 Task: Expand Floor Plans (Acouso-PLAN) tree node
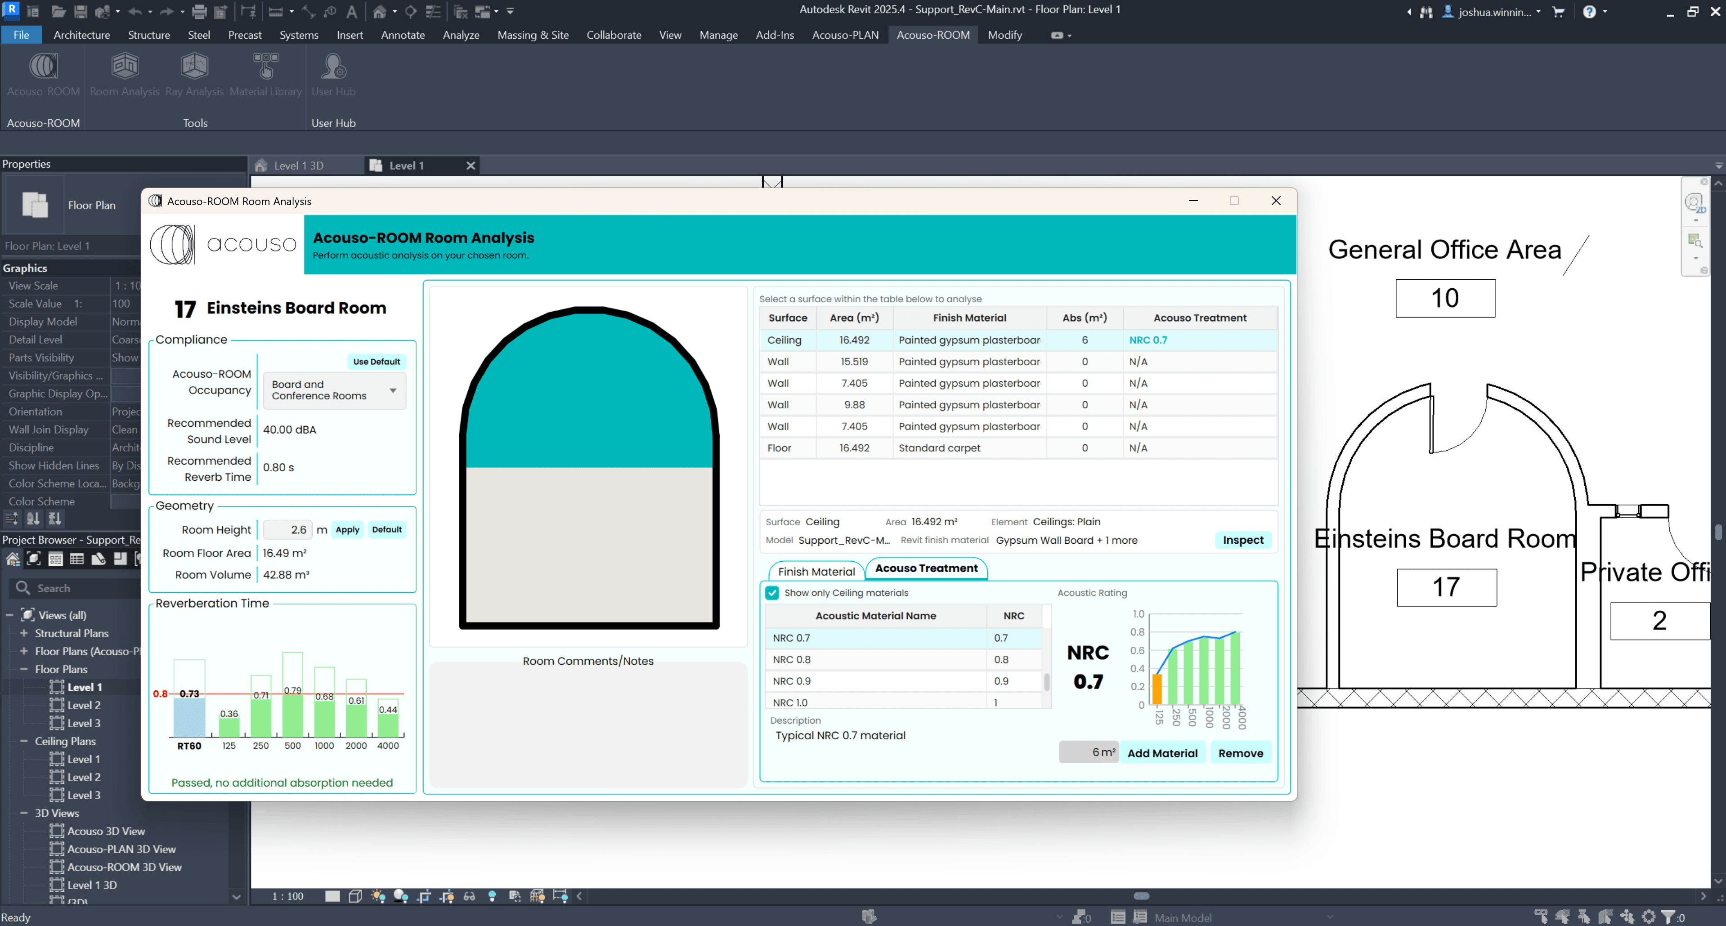[24, 651]
